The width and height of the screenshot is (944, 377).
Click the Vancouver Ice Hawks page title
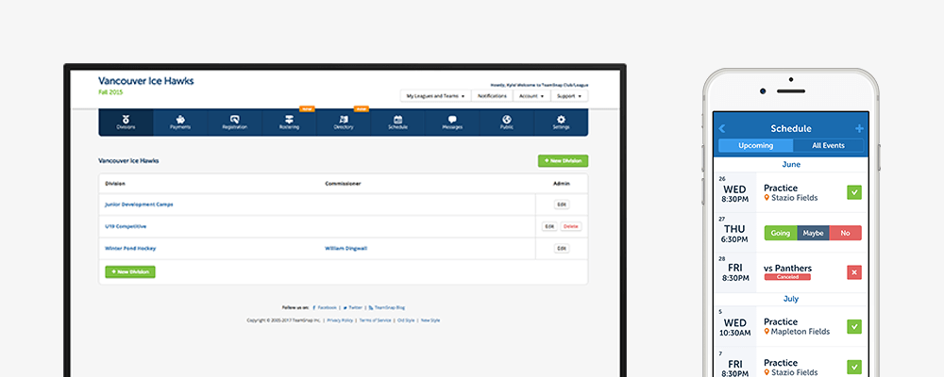click(146, 80)
